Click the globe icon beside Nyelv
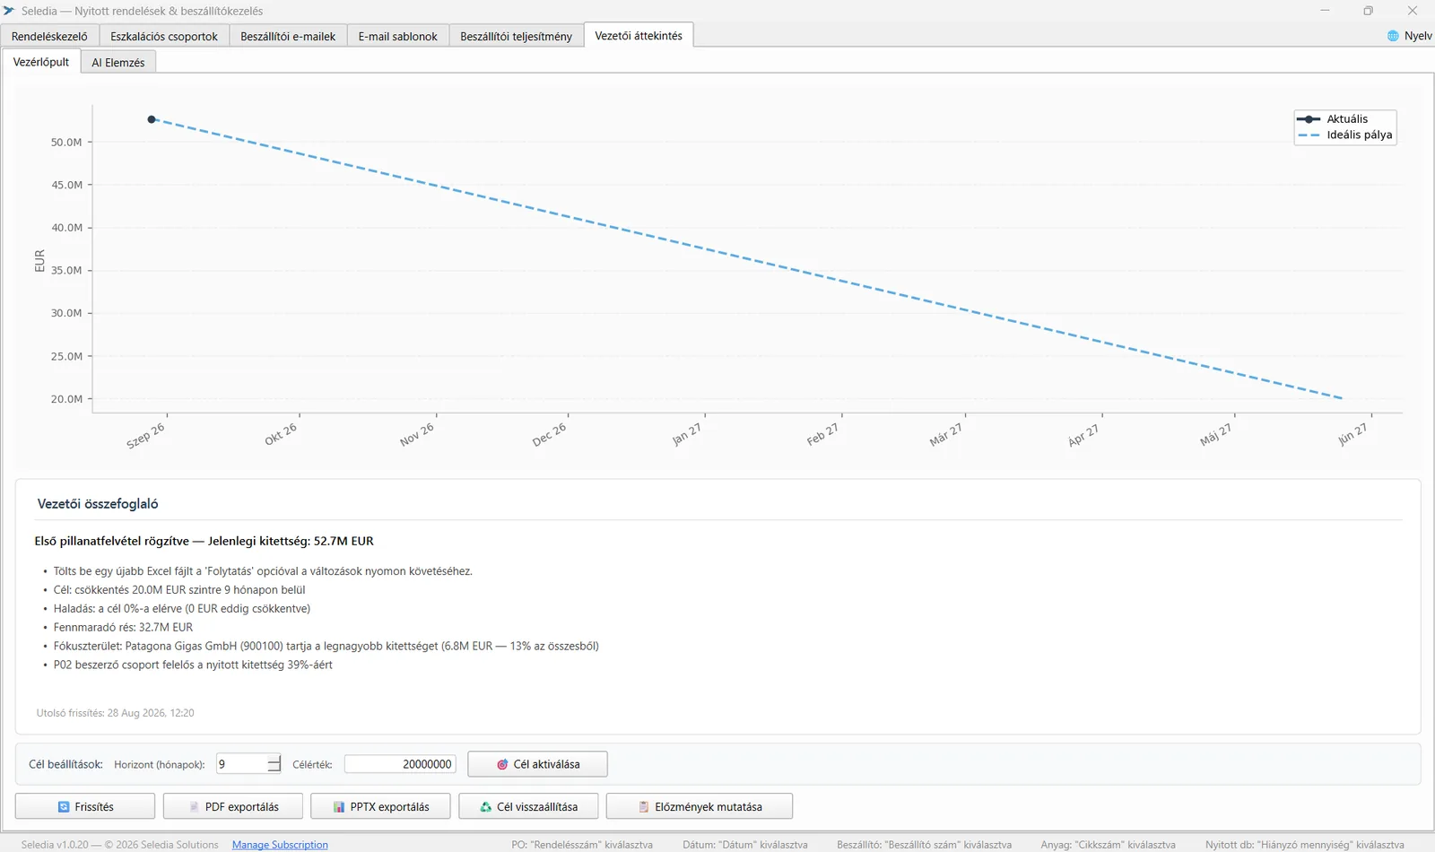The image size is (1435, 852). tap(1393, 36)
